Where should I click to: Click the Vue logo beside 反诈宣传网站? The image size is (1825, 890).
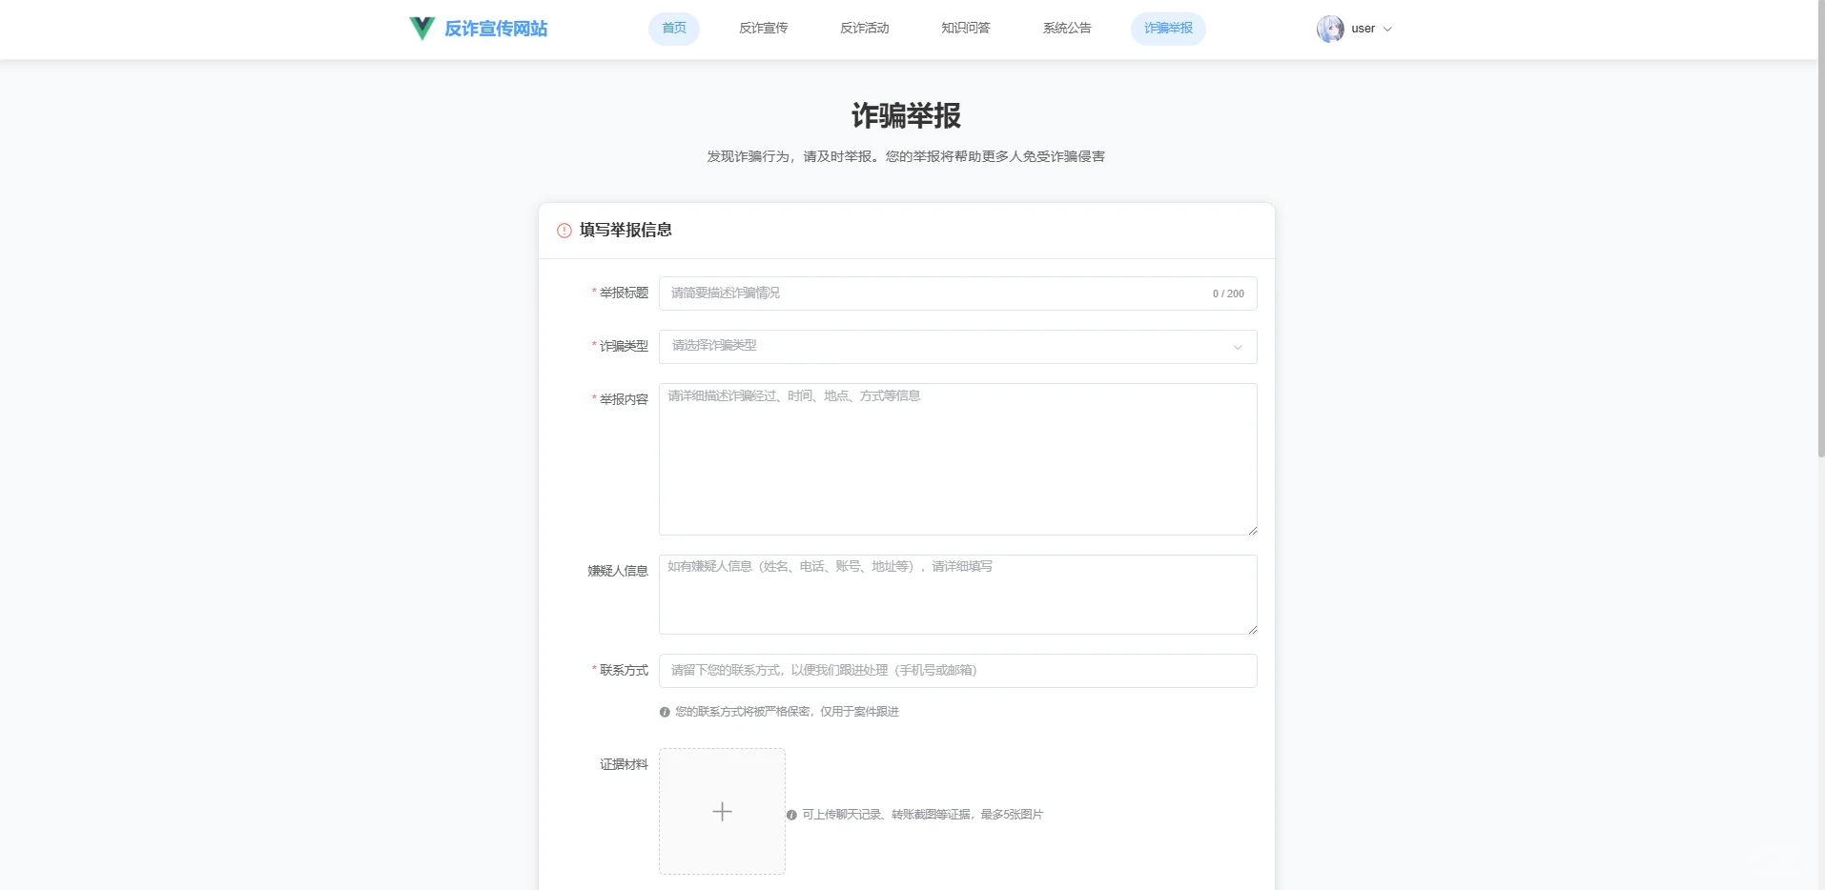[420, 29]
